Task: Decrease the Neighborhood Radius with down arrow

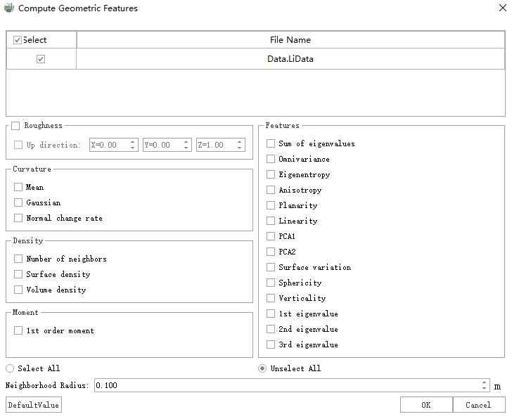Action: click(x=485, y=389)
